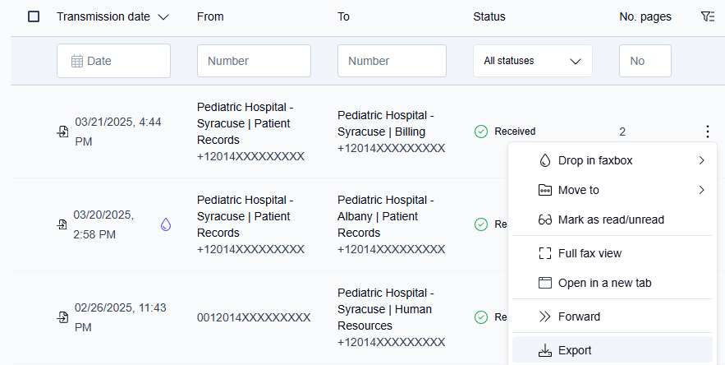This screenshot has width=725, height=365.
Task: Click the Export download icon
Action: point(544,350)
